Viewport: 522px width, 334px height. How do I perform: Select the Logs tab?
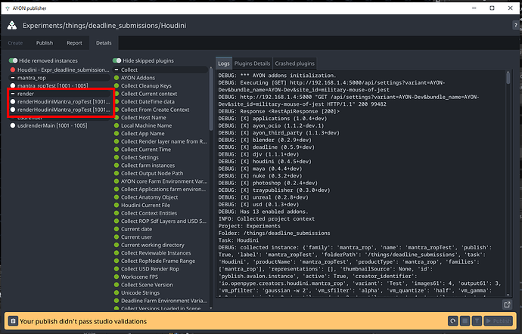click(x=224, y=63)
